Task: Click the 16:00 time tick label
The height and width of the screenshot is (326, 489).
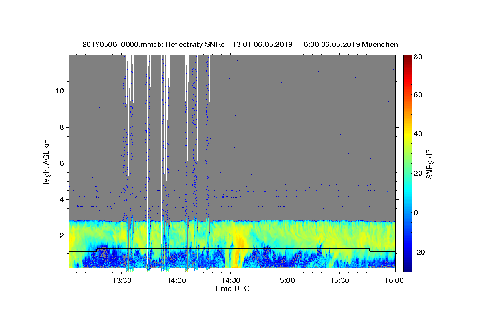Action: 394,281
